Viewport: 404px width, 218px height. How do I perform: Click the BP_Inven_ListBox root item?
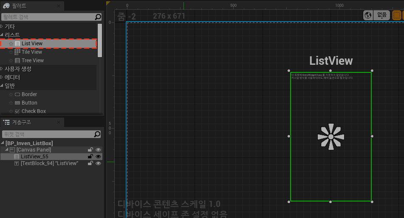(29, 143)
